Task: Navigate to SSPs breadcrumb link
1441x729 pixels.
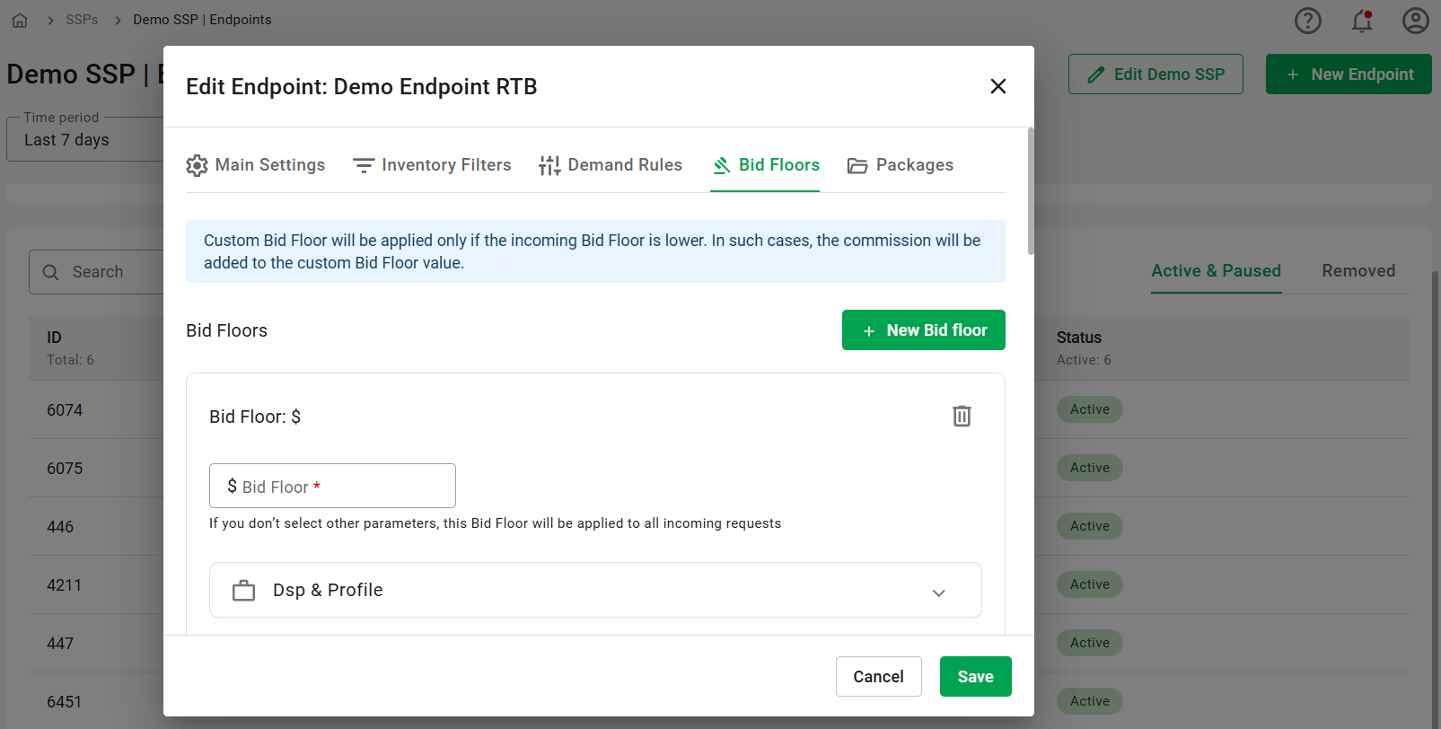Action: (x=82, y=20)
